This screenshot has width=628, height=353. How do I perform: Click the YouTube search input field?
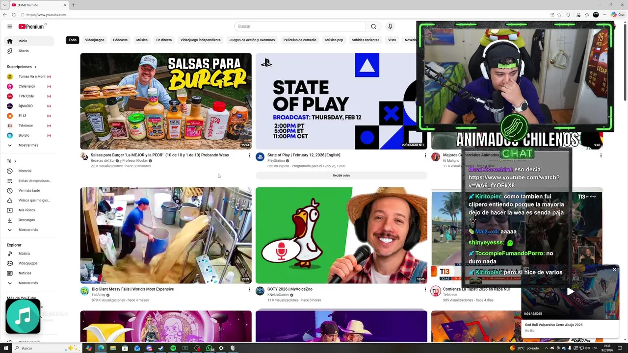(300, 26)
